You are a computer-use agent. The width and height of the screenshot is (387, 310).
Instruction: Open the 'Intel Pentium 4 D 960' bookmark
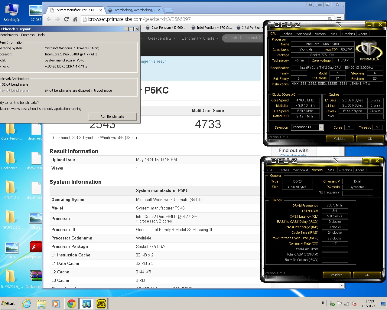pyautogui.click(x=166, y=28)
